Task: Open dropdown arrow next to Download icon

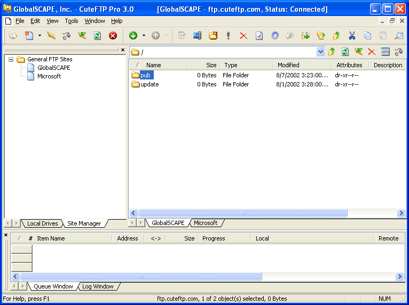Action: tap(144, 35)
